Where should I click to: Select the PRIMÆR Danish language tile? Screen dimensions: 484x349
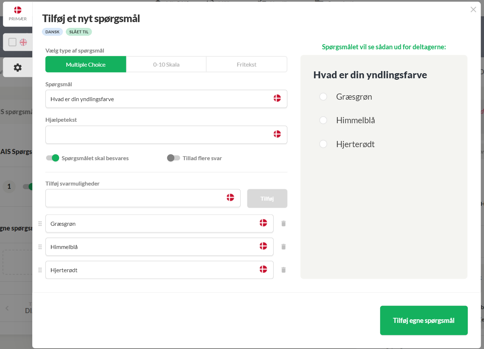pyautogui.click(x=17, y=14)
